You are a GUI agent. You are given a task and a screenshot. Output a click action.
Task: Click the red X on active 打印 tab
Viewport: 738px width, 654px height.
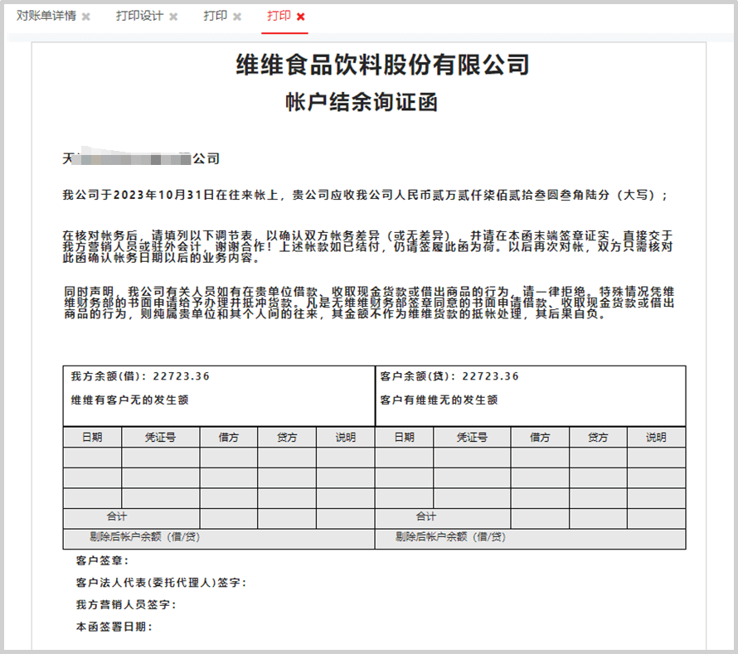(301, 17)
